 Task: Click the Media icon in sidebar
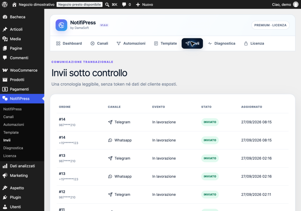(5, 39)
